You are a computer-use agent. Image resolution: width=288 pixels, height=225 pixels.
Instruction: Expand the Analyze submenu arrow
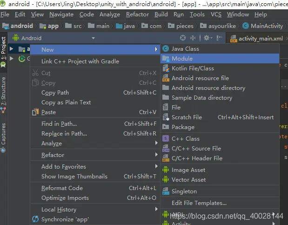point(156,143)
